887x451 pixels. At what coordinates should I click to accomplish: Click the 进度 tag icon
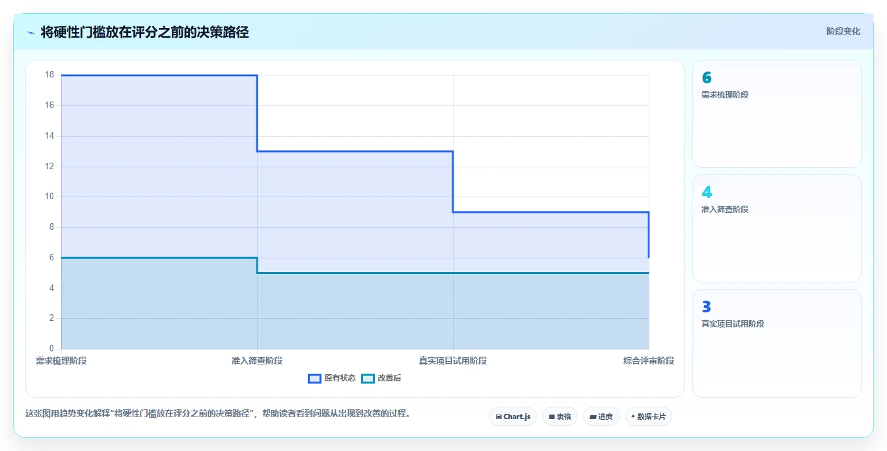[593, 417]
